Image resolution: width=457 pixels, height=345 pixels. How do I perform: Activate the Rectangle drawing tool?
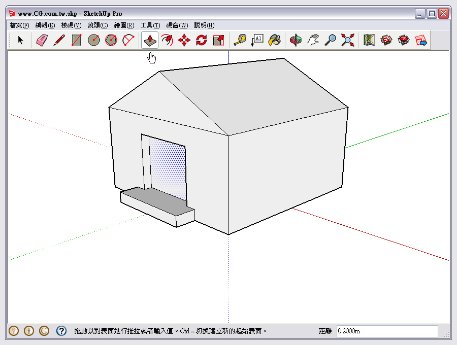point(77,40)
